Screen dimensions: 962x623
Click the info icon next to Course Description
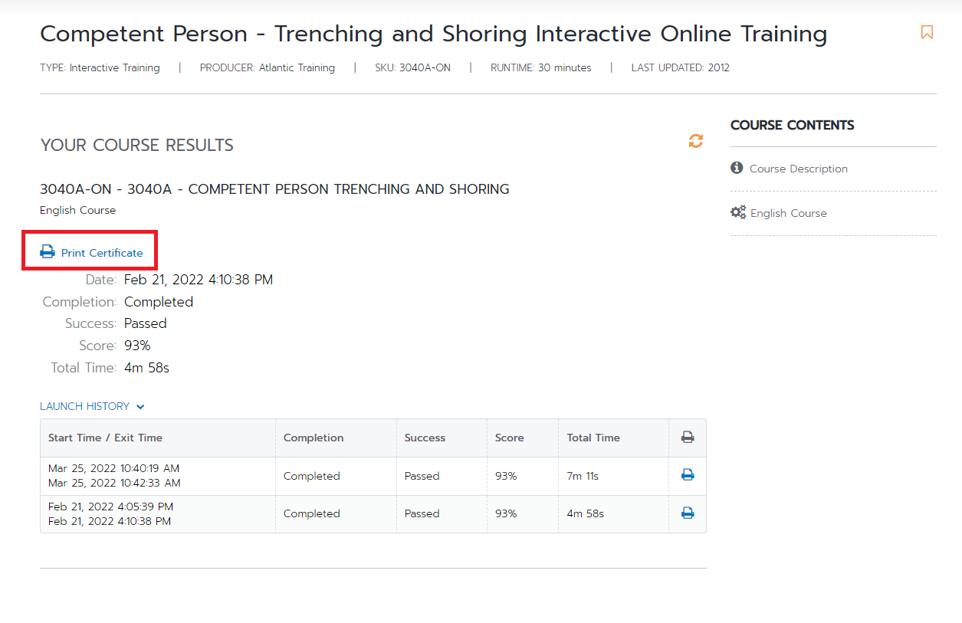(x=737, y=168)
